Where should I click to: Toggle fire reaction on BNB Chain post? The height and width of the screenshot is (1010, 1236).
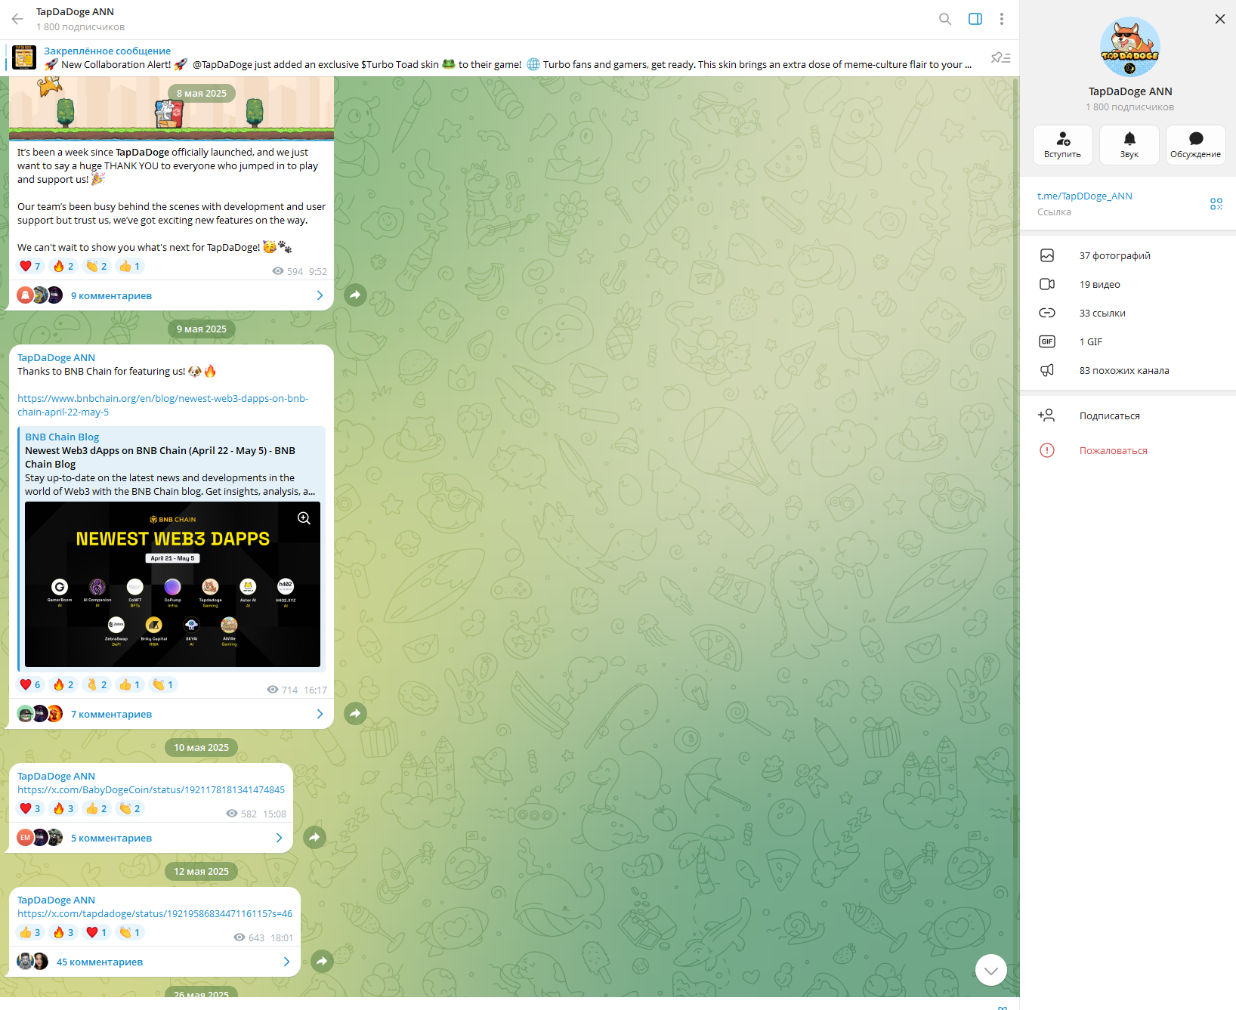point(63,684)
